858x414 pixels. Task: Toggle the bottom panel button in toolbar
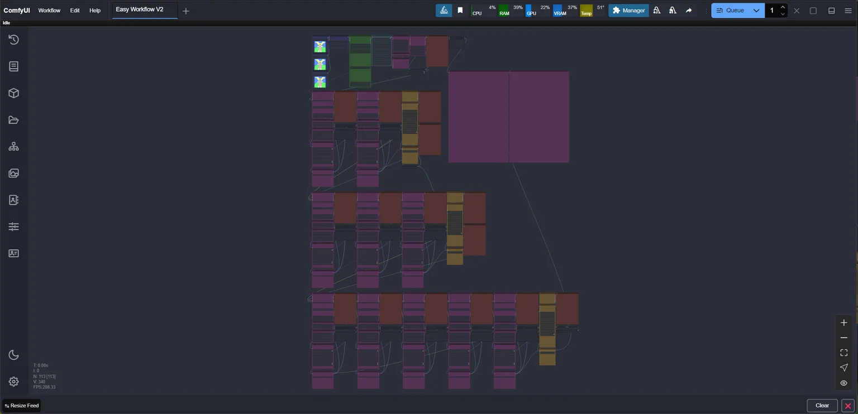831,11
